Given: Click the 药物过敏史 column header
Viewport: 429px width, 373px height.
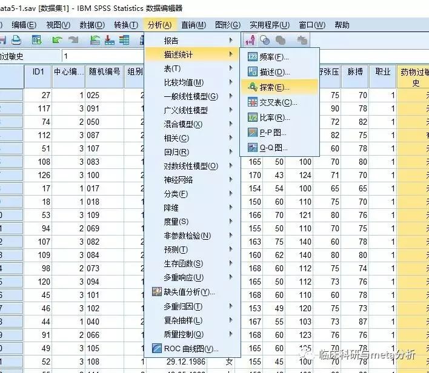Looking at the screenshot, I should point(414,76).
